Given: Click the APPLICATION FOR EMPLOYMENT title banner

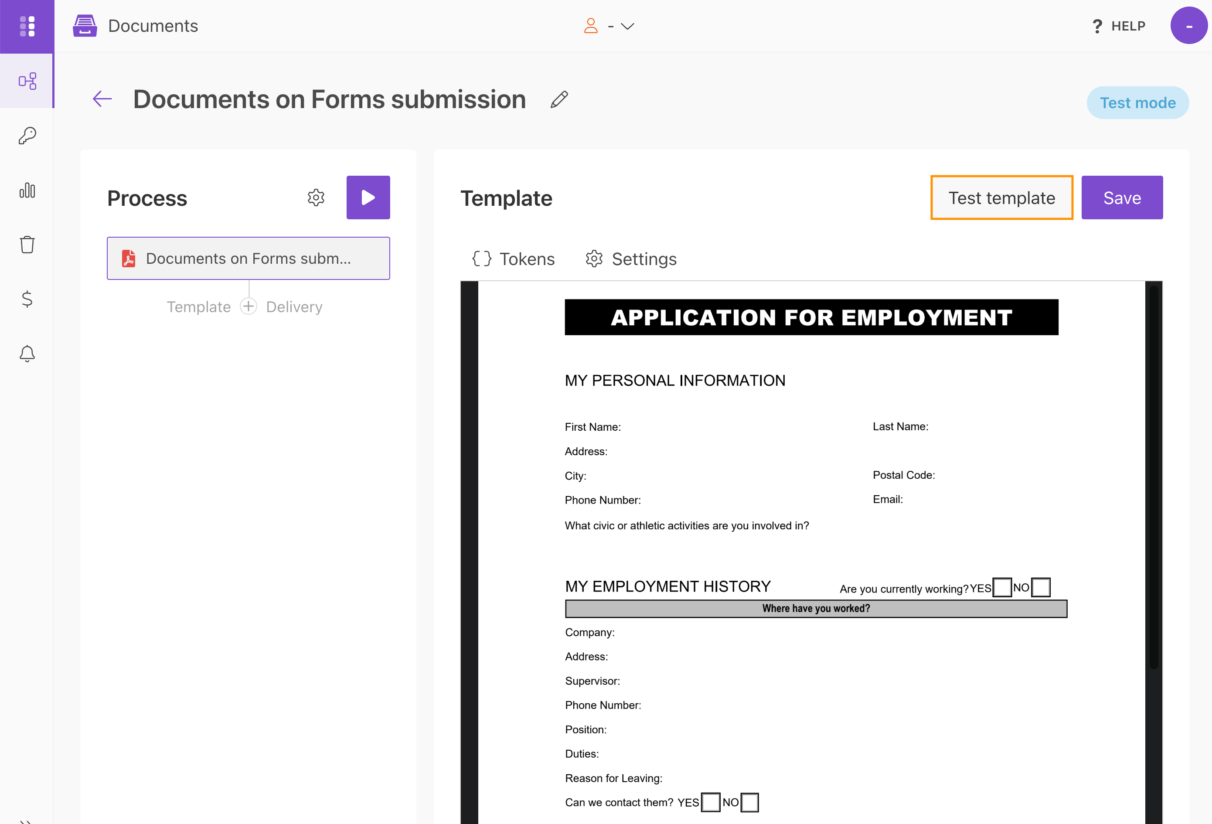Looking at the screenshot, I should 811,317.
